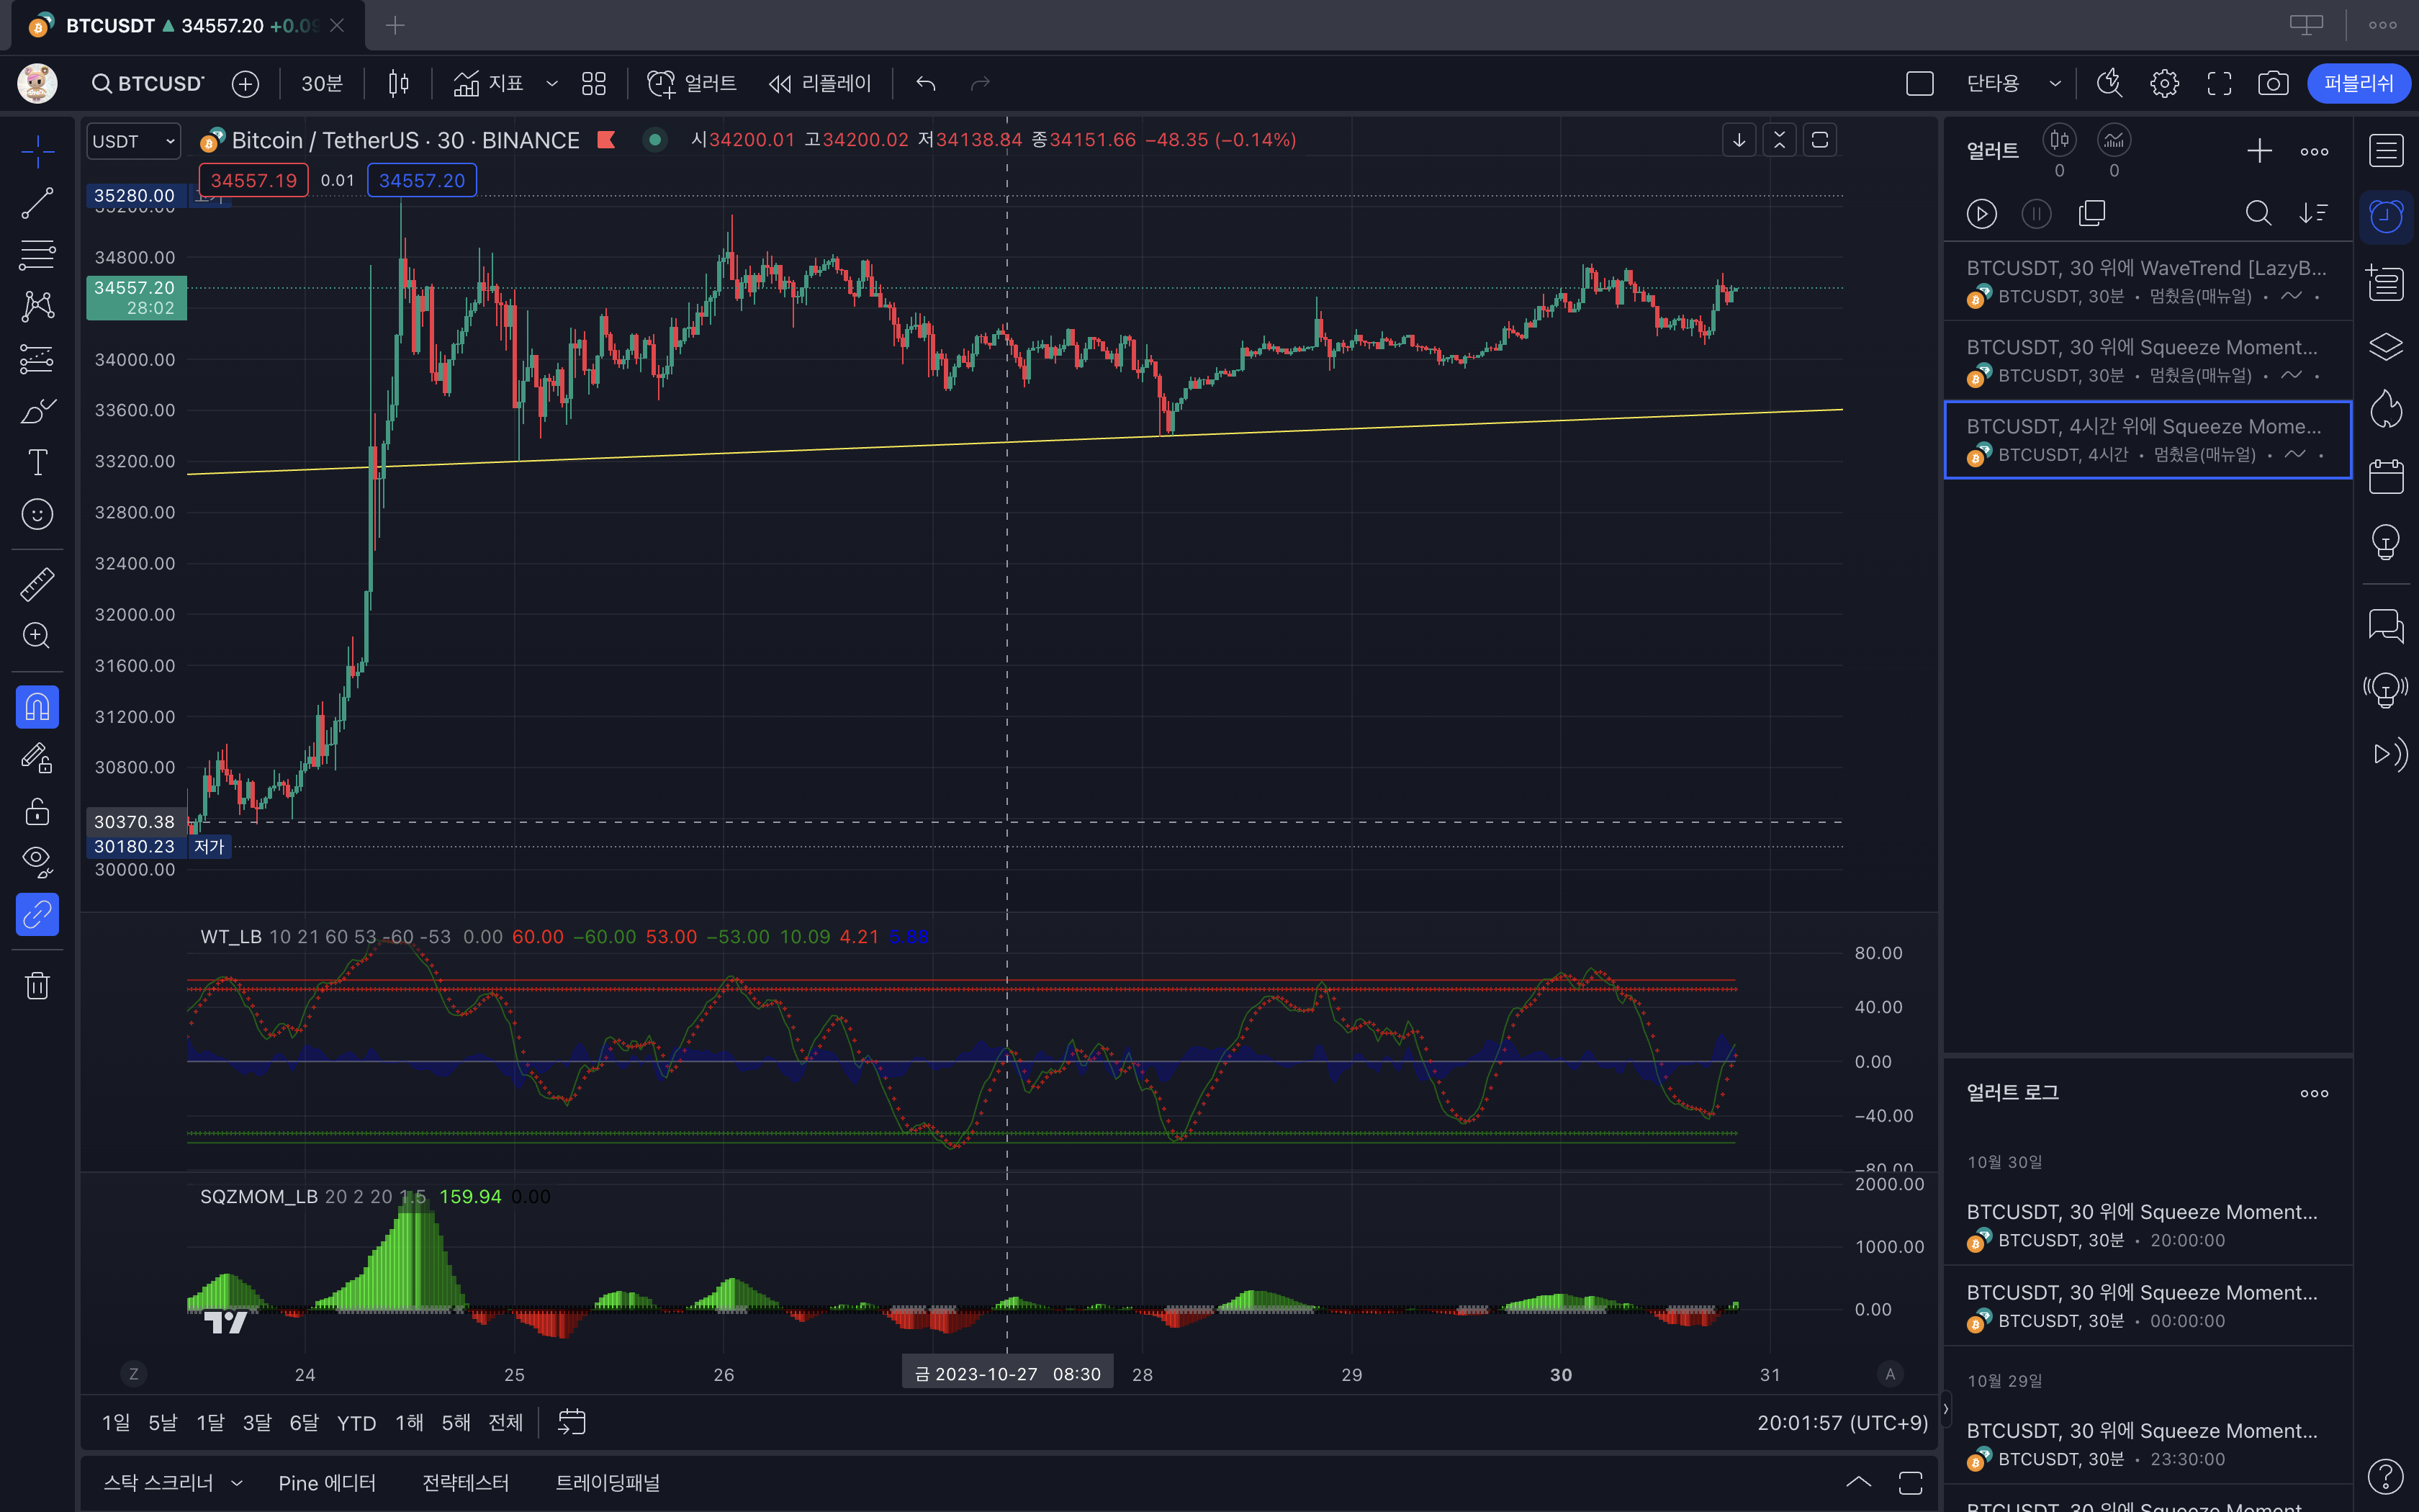Open the 30분 interval selector
2419x1512 pixels.
(x=322, y=83)
